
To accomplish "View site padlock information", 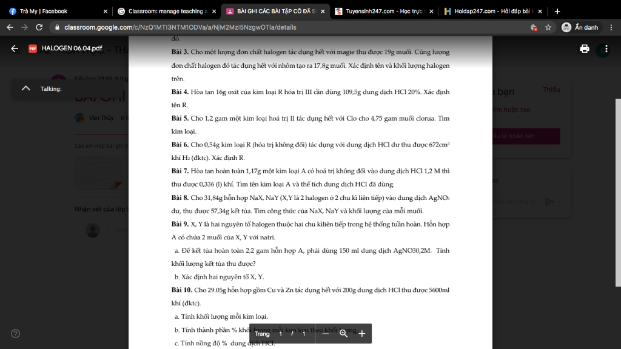I will [57, 27].
